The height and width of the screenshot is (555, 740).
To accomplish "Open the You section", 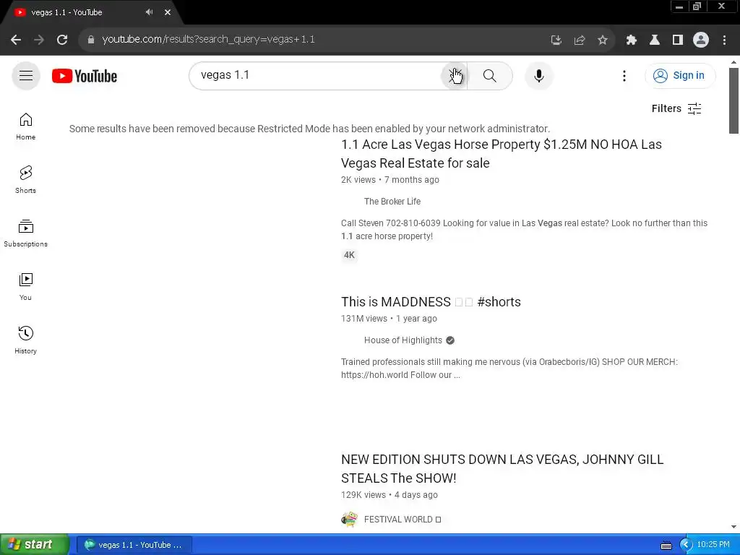I will point(25,286).
